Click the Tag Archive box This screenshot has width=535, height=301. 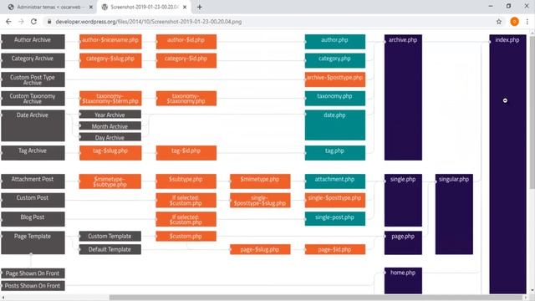tap(33, 153)
